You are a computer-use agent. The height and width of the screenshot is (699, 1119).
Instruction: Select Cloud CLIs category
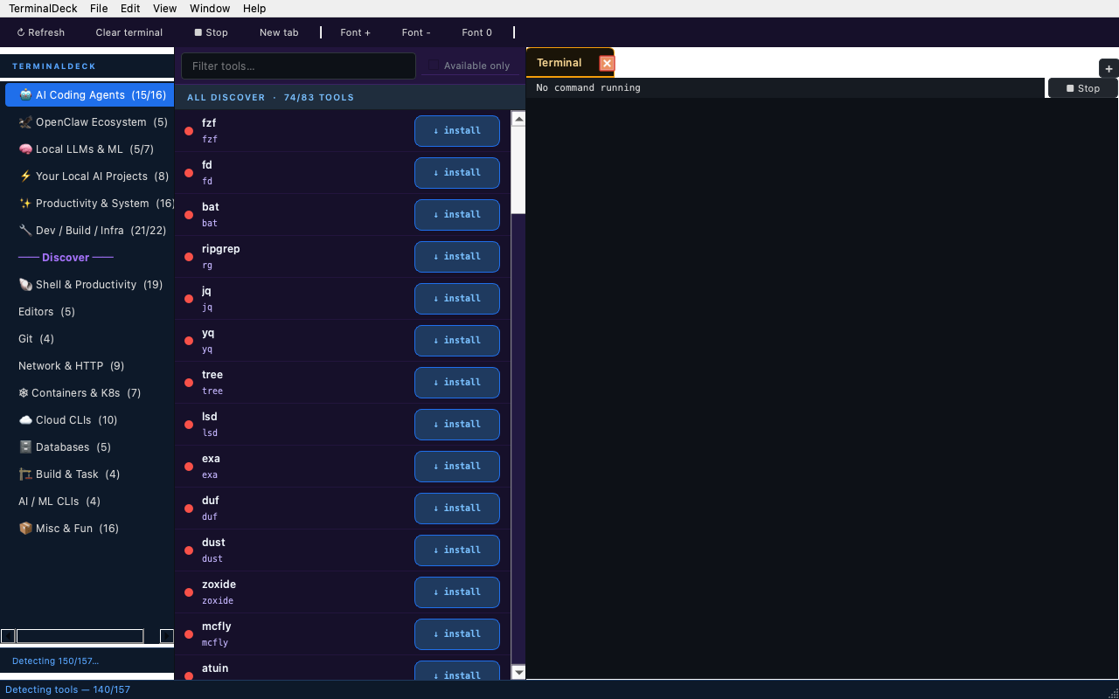point(90,420)
